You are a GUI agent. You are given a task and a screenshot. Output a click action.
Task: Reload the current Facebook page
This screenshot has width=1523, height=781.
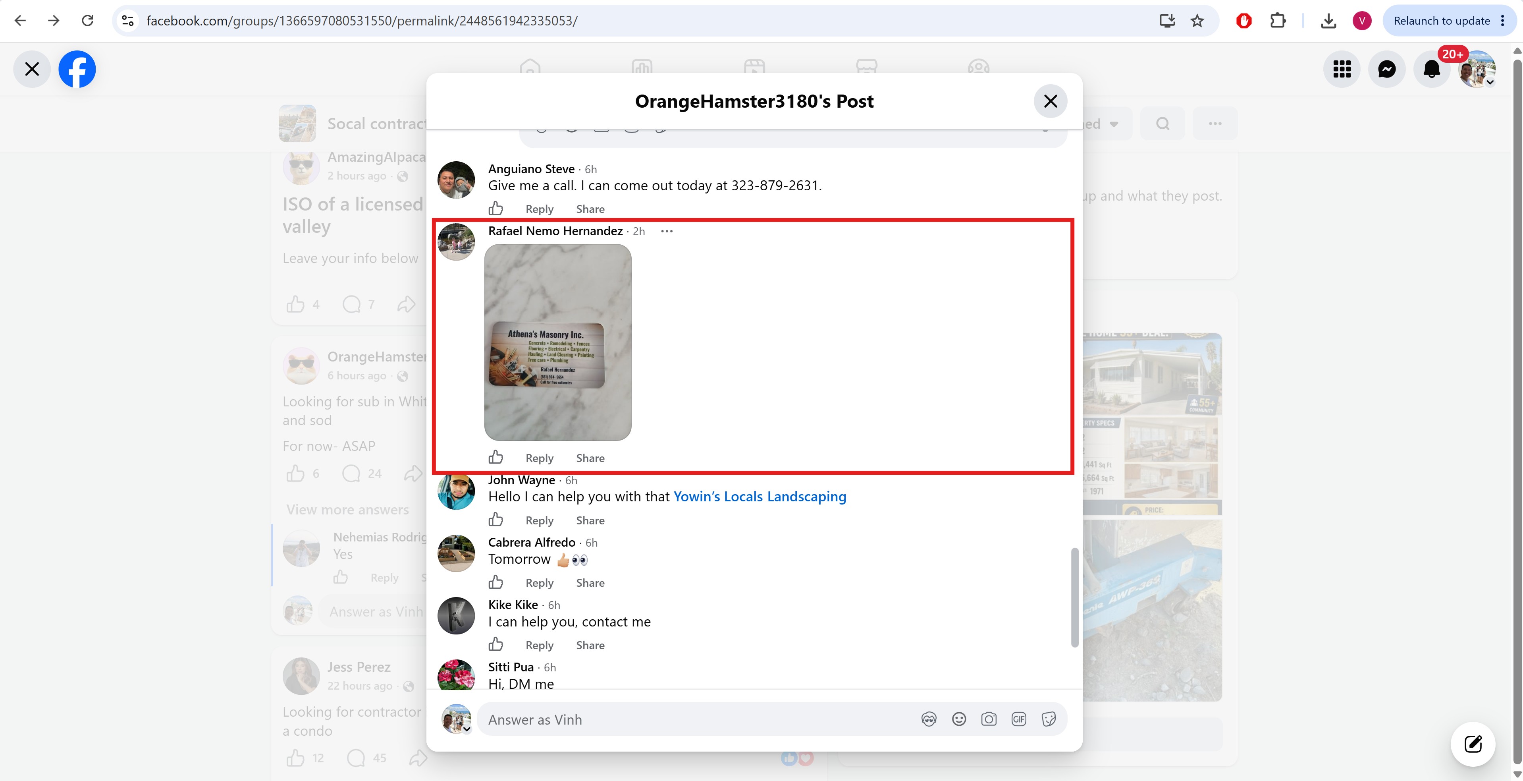tap(87, 21)
